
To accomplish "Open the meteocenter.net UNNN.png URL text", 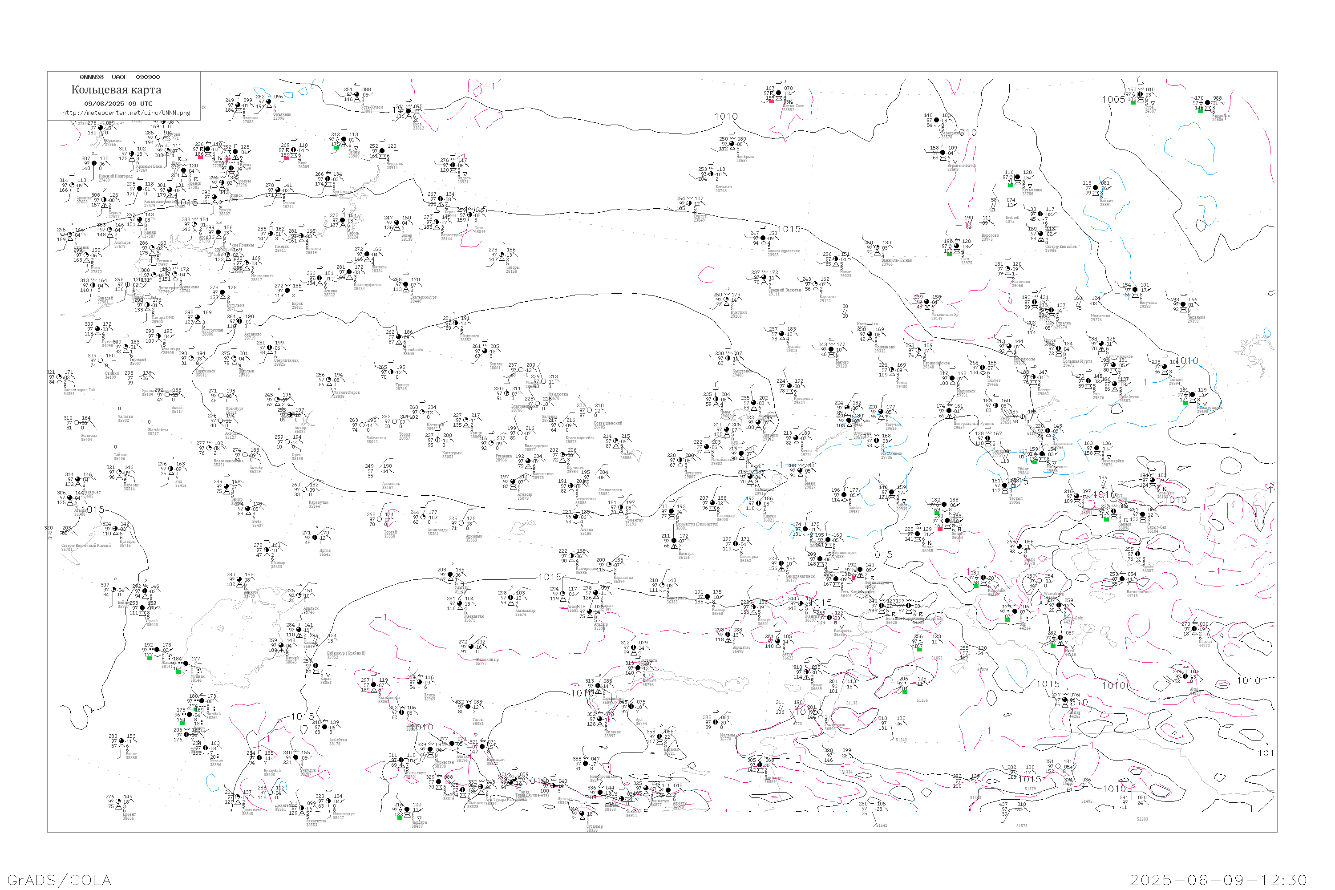I will [126, 113].
